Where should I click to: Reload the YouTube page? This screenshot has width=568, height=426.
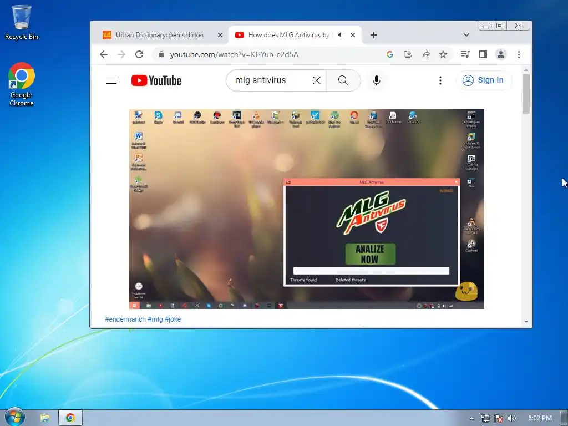click(139, 54)
